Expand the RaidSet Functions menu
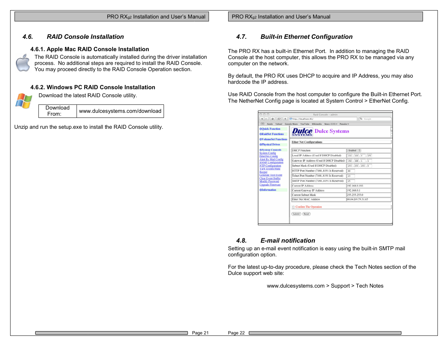Viewport: 448px width, 346px height. coord(272,134)
